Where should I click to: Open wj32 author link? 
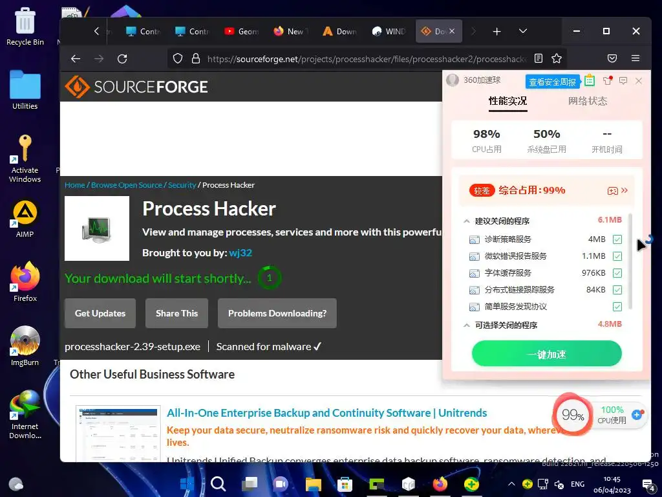240,253
